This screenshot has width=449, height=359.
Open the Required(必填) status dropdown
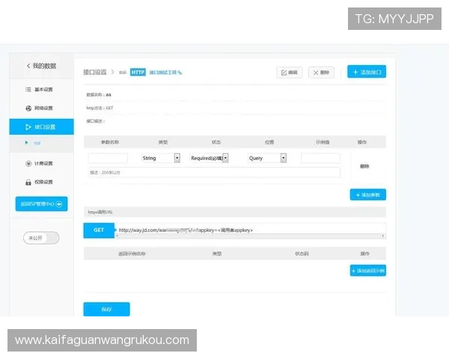(225, 159)
